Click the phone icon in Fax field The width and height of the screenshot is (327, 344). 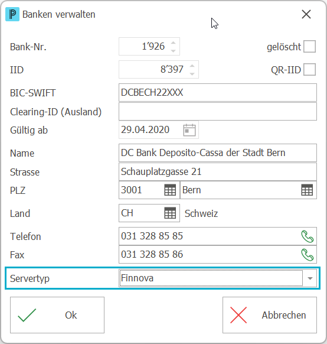308,255
